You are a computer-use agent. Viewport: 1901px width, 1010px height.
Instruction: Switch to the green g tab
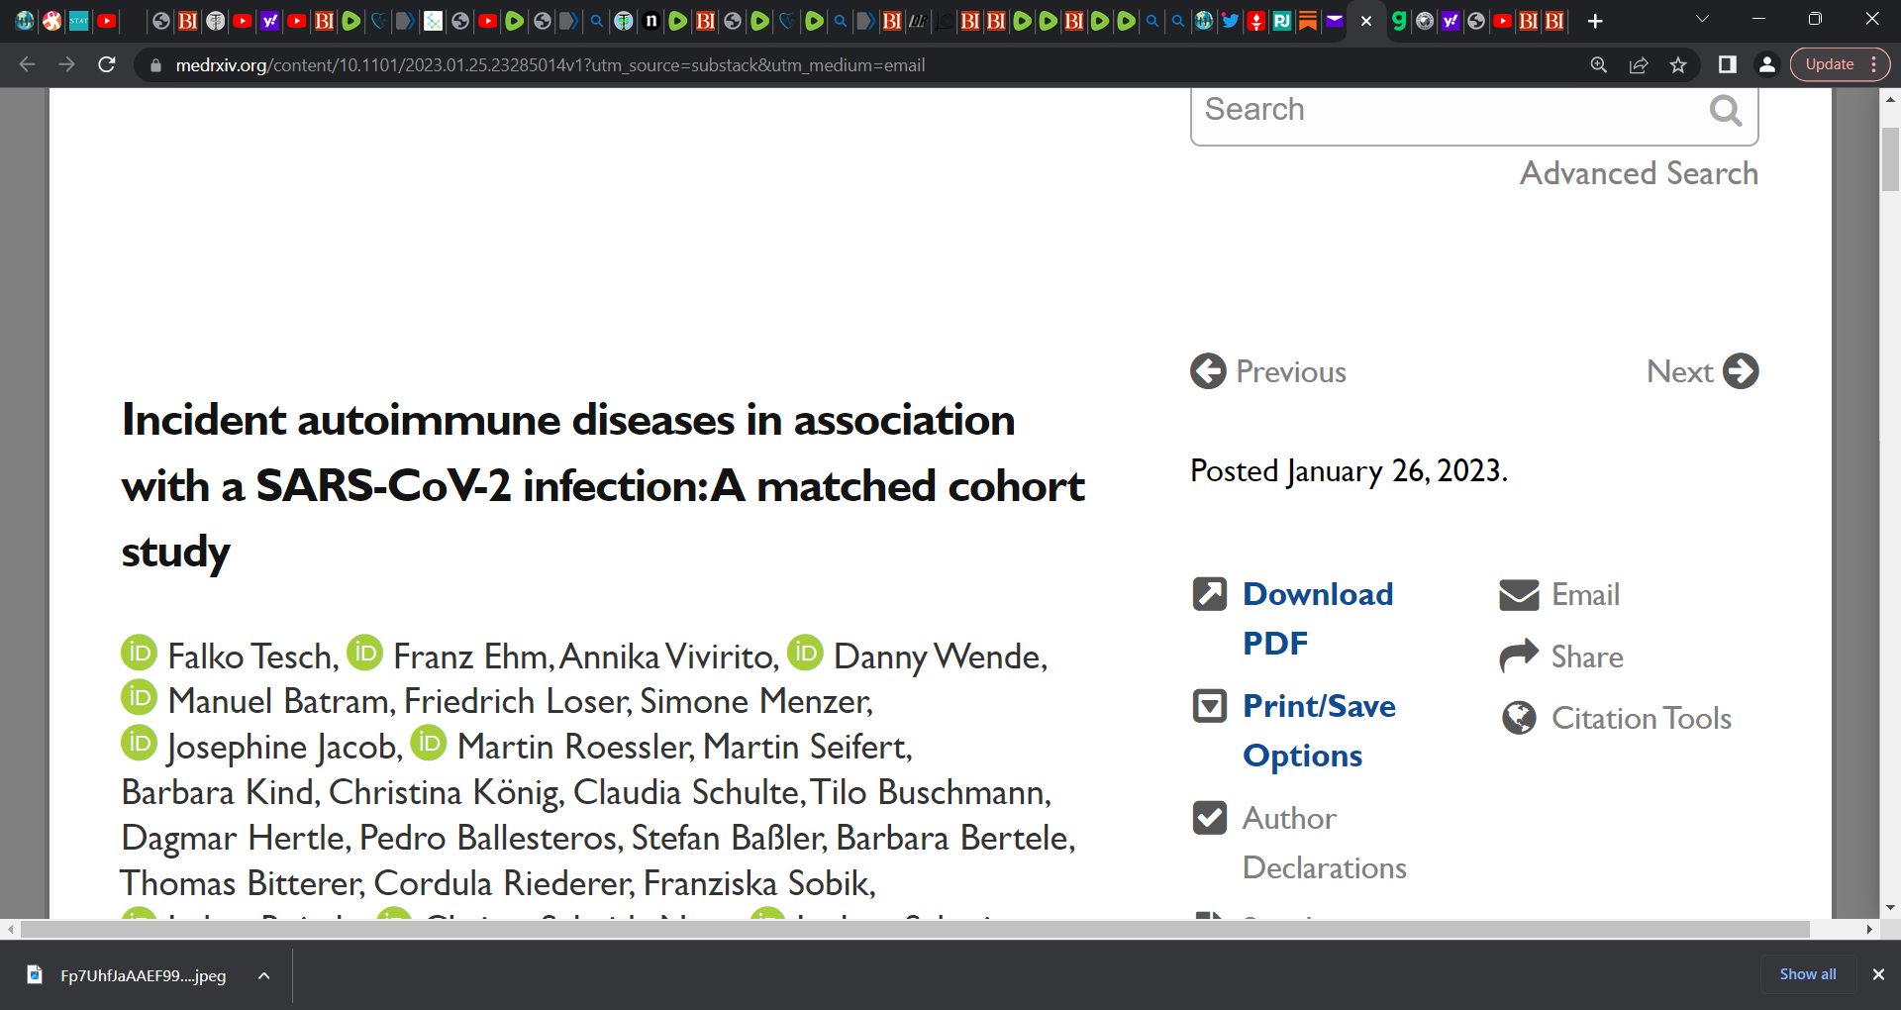click(1399, 21)
